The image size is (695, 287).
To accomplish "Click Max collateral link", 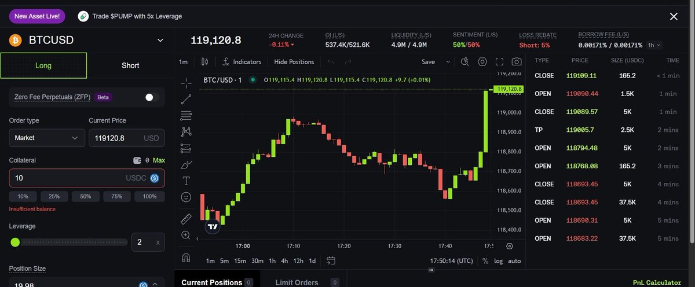I will point(159,160).
